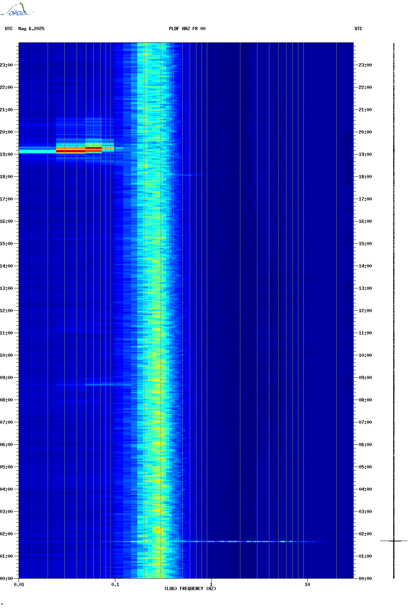Image resolution: width=410 pixels, height=608 pixels.
Task: Click the right-axis 19:00 time label
Action: pyautogui.click(x=365, y=154)
